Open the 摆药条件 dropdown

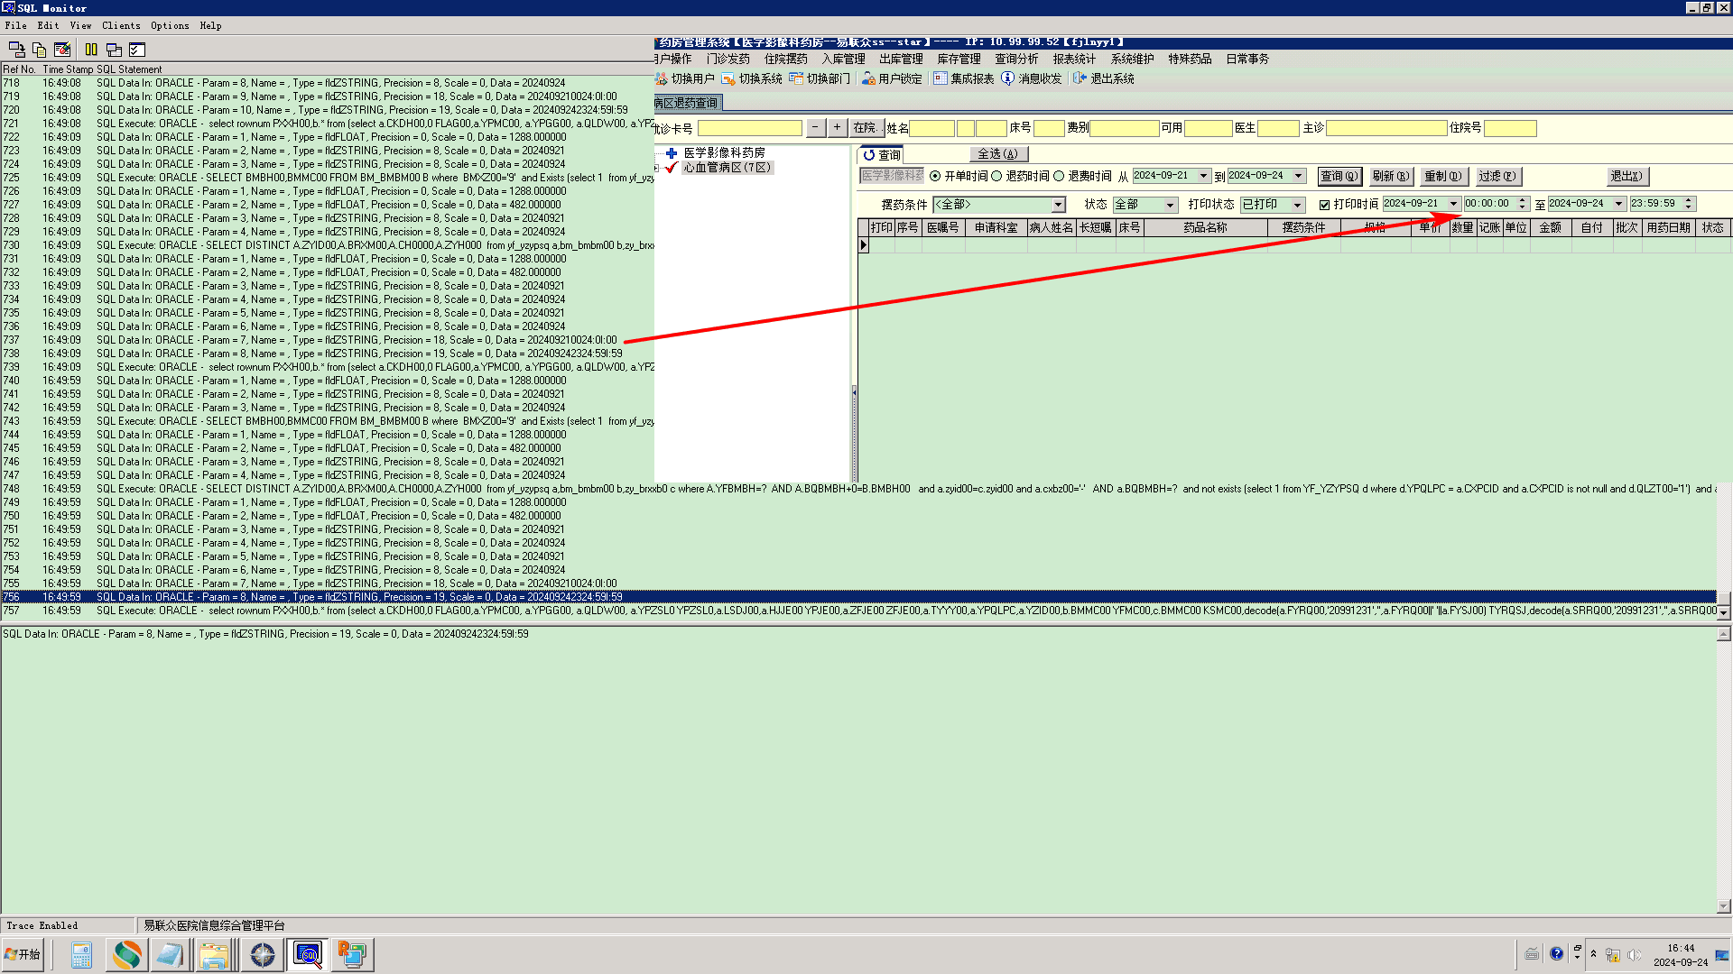pyautogui.click(x=1058, y=206)
